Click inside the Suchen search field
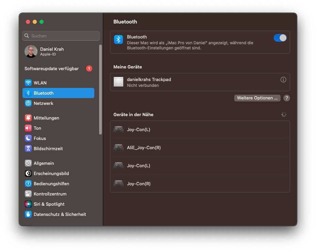 [61, 36]
